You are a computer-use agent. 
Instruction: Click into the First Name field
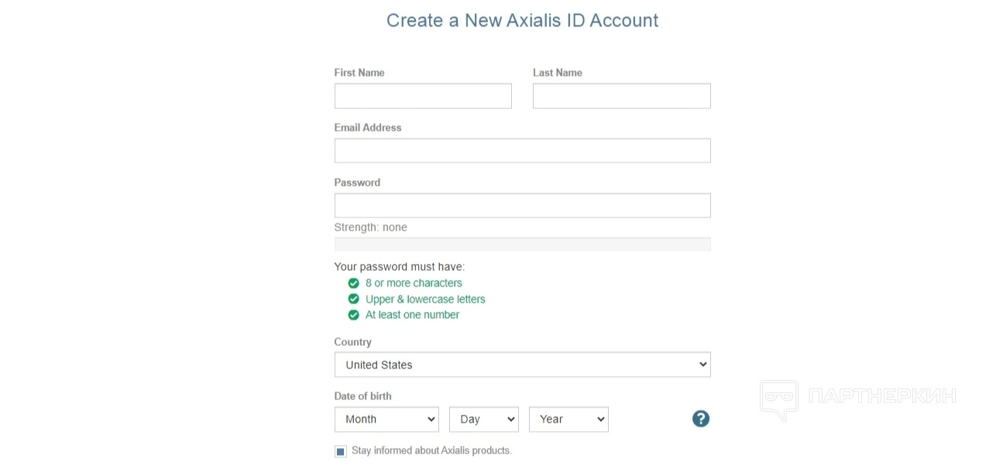(x=423, y=96)
